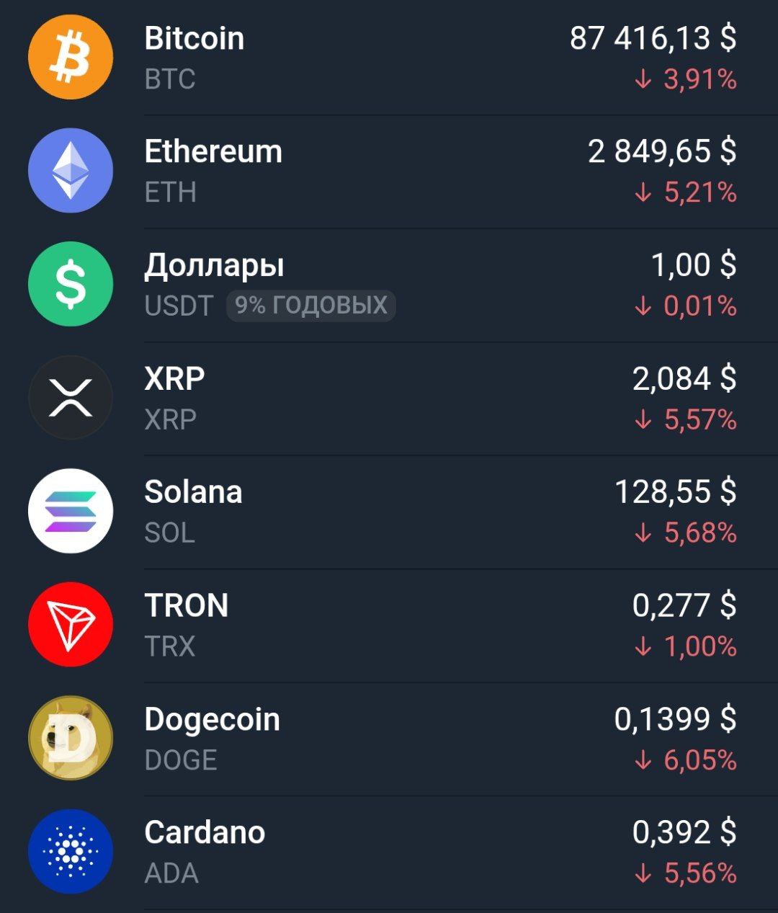Tap the black XRP logo icon

tap(71, 397)
